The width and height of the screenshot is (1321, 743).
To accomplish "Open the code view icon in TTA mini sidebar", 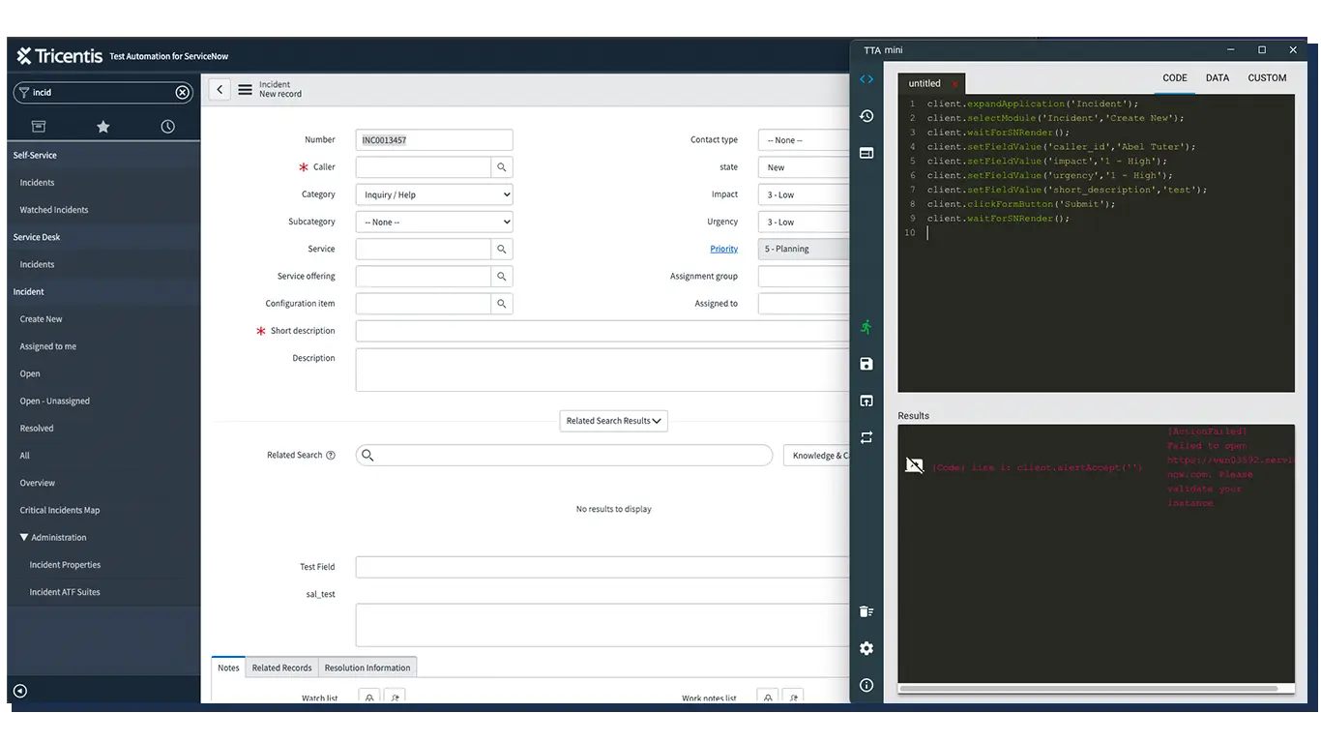I will pos(866,79).
